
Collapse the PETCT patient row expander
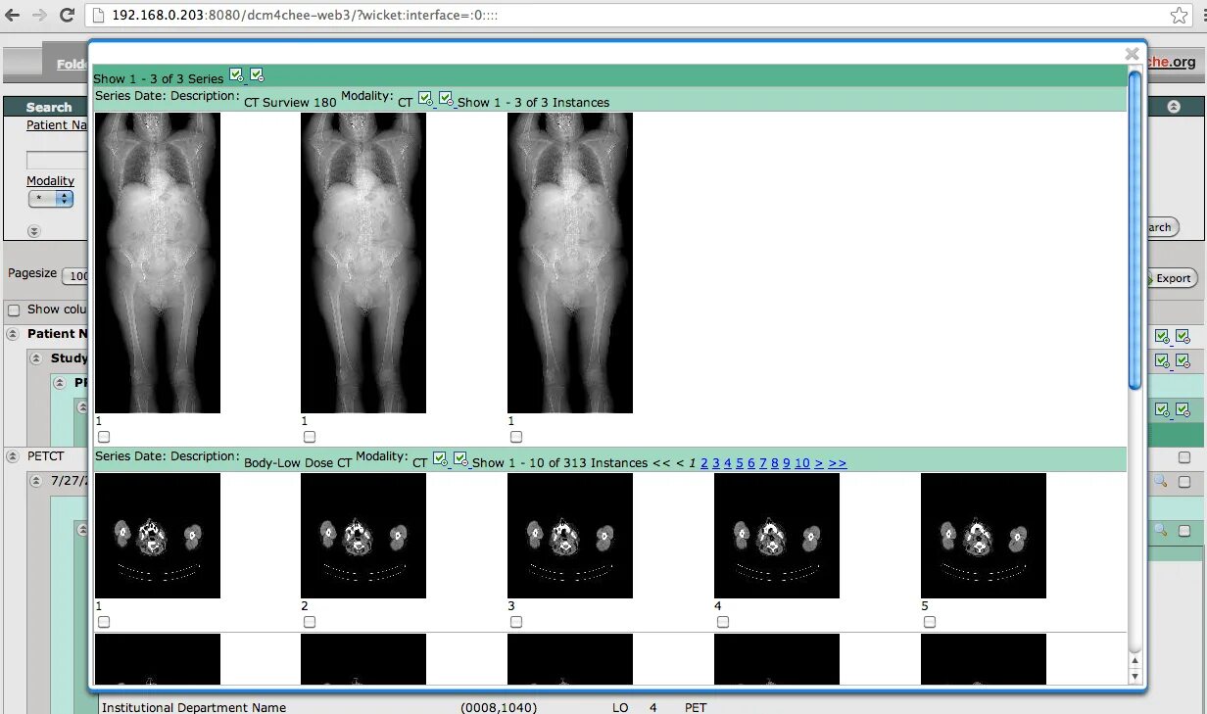tap(14, 456)
